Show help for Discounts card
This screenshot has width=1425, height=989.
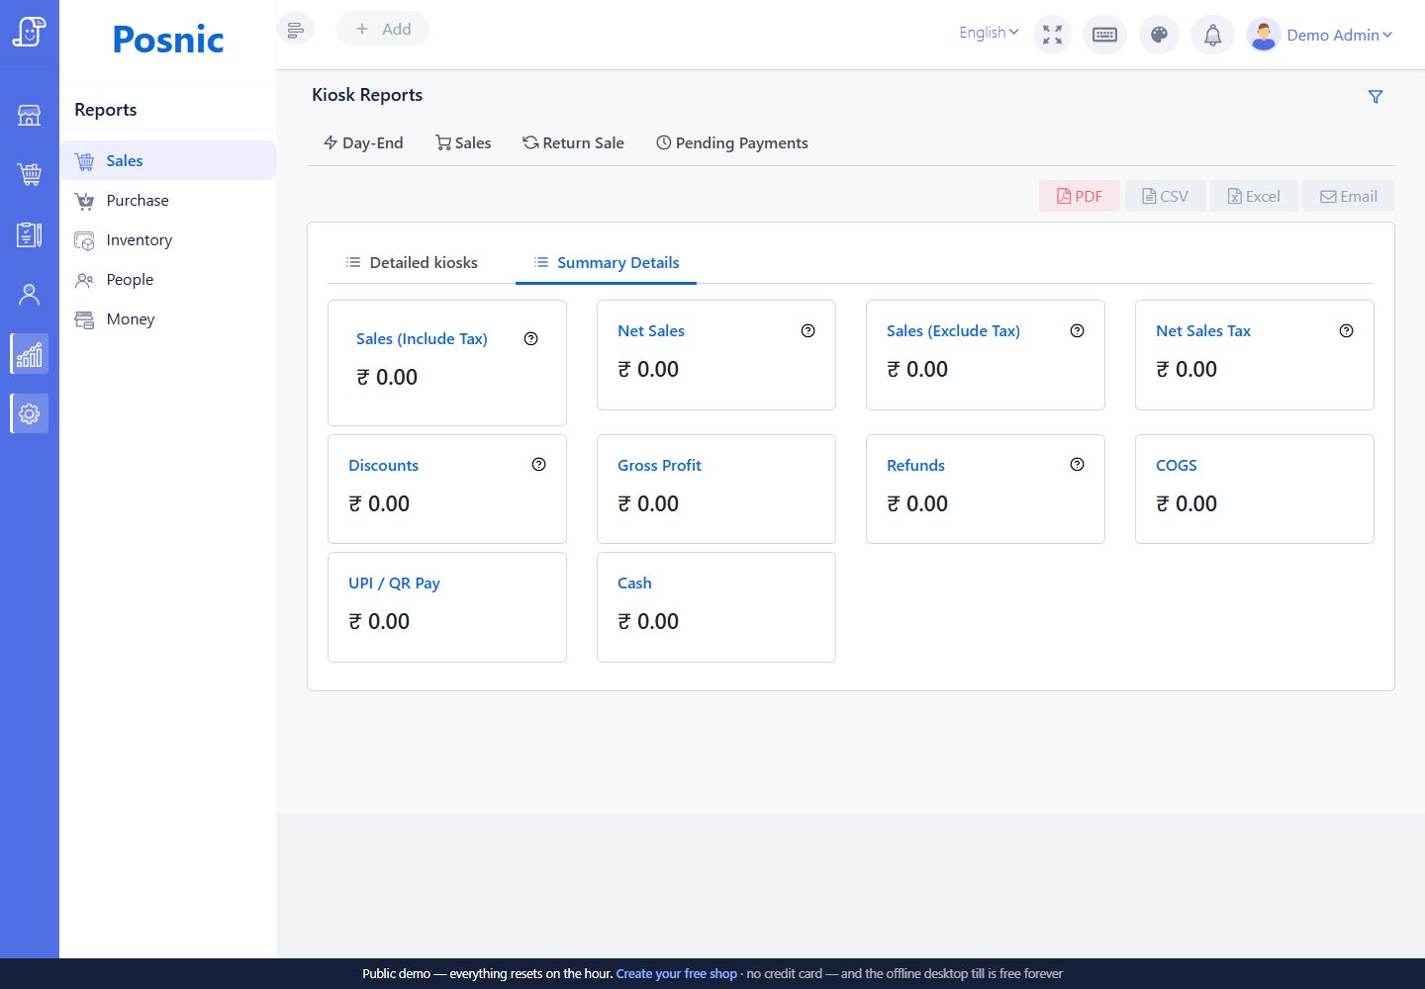(538, 464)
